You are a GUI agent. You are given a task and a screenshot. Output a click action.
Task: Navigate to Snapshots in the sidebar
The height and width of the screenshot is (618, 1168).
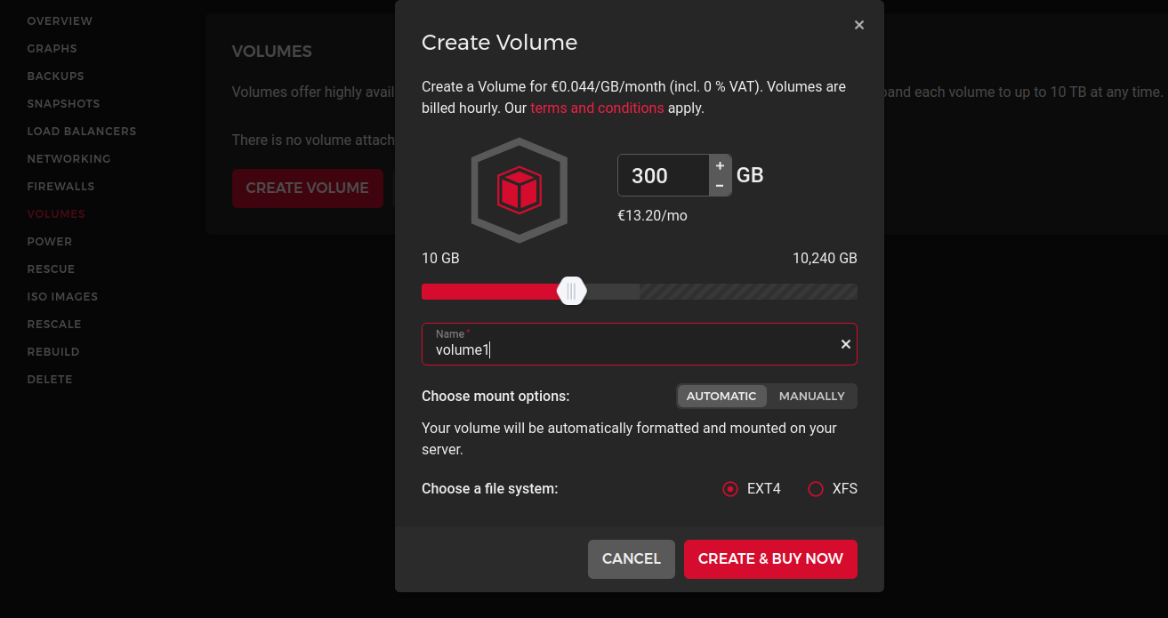(63, 103)
